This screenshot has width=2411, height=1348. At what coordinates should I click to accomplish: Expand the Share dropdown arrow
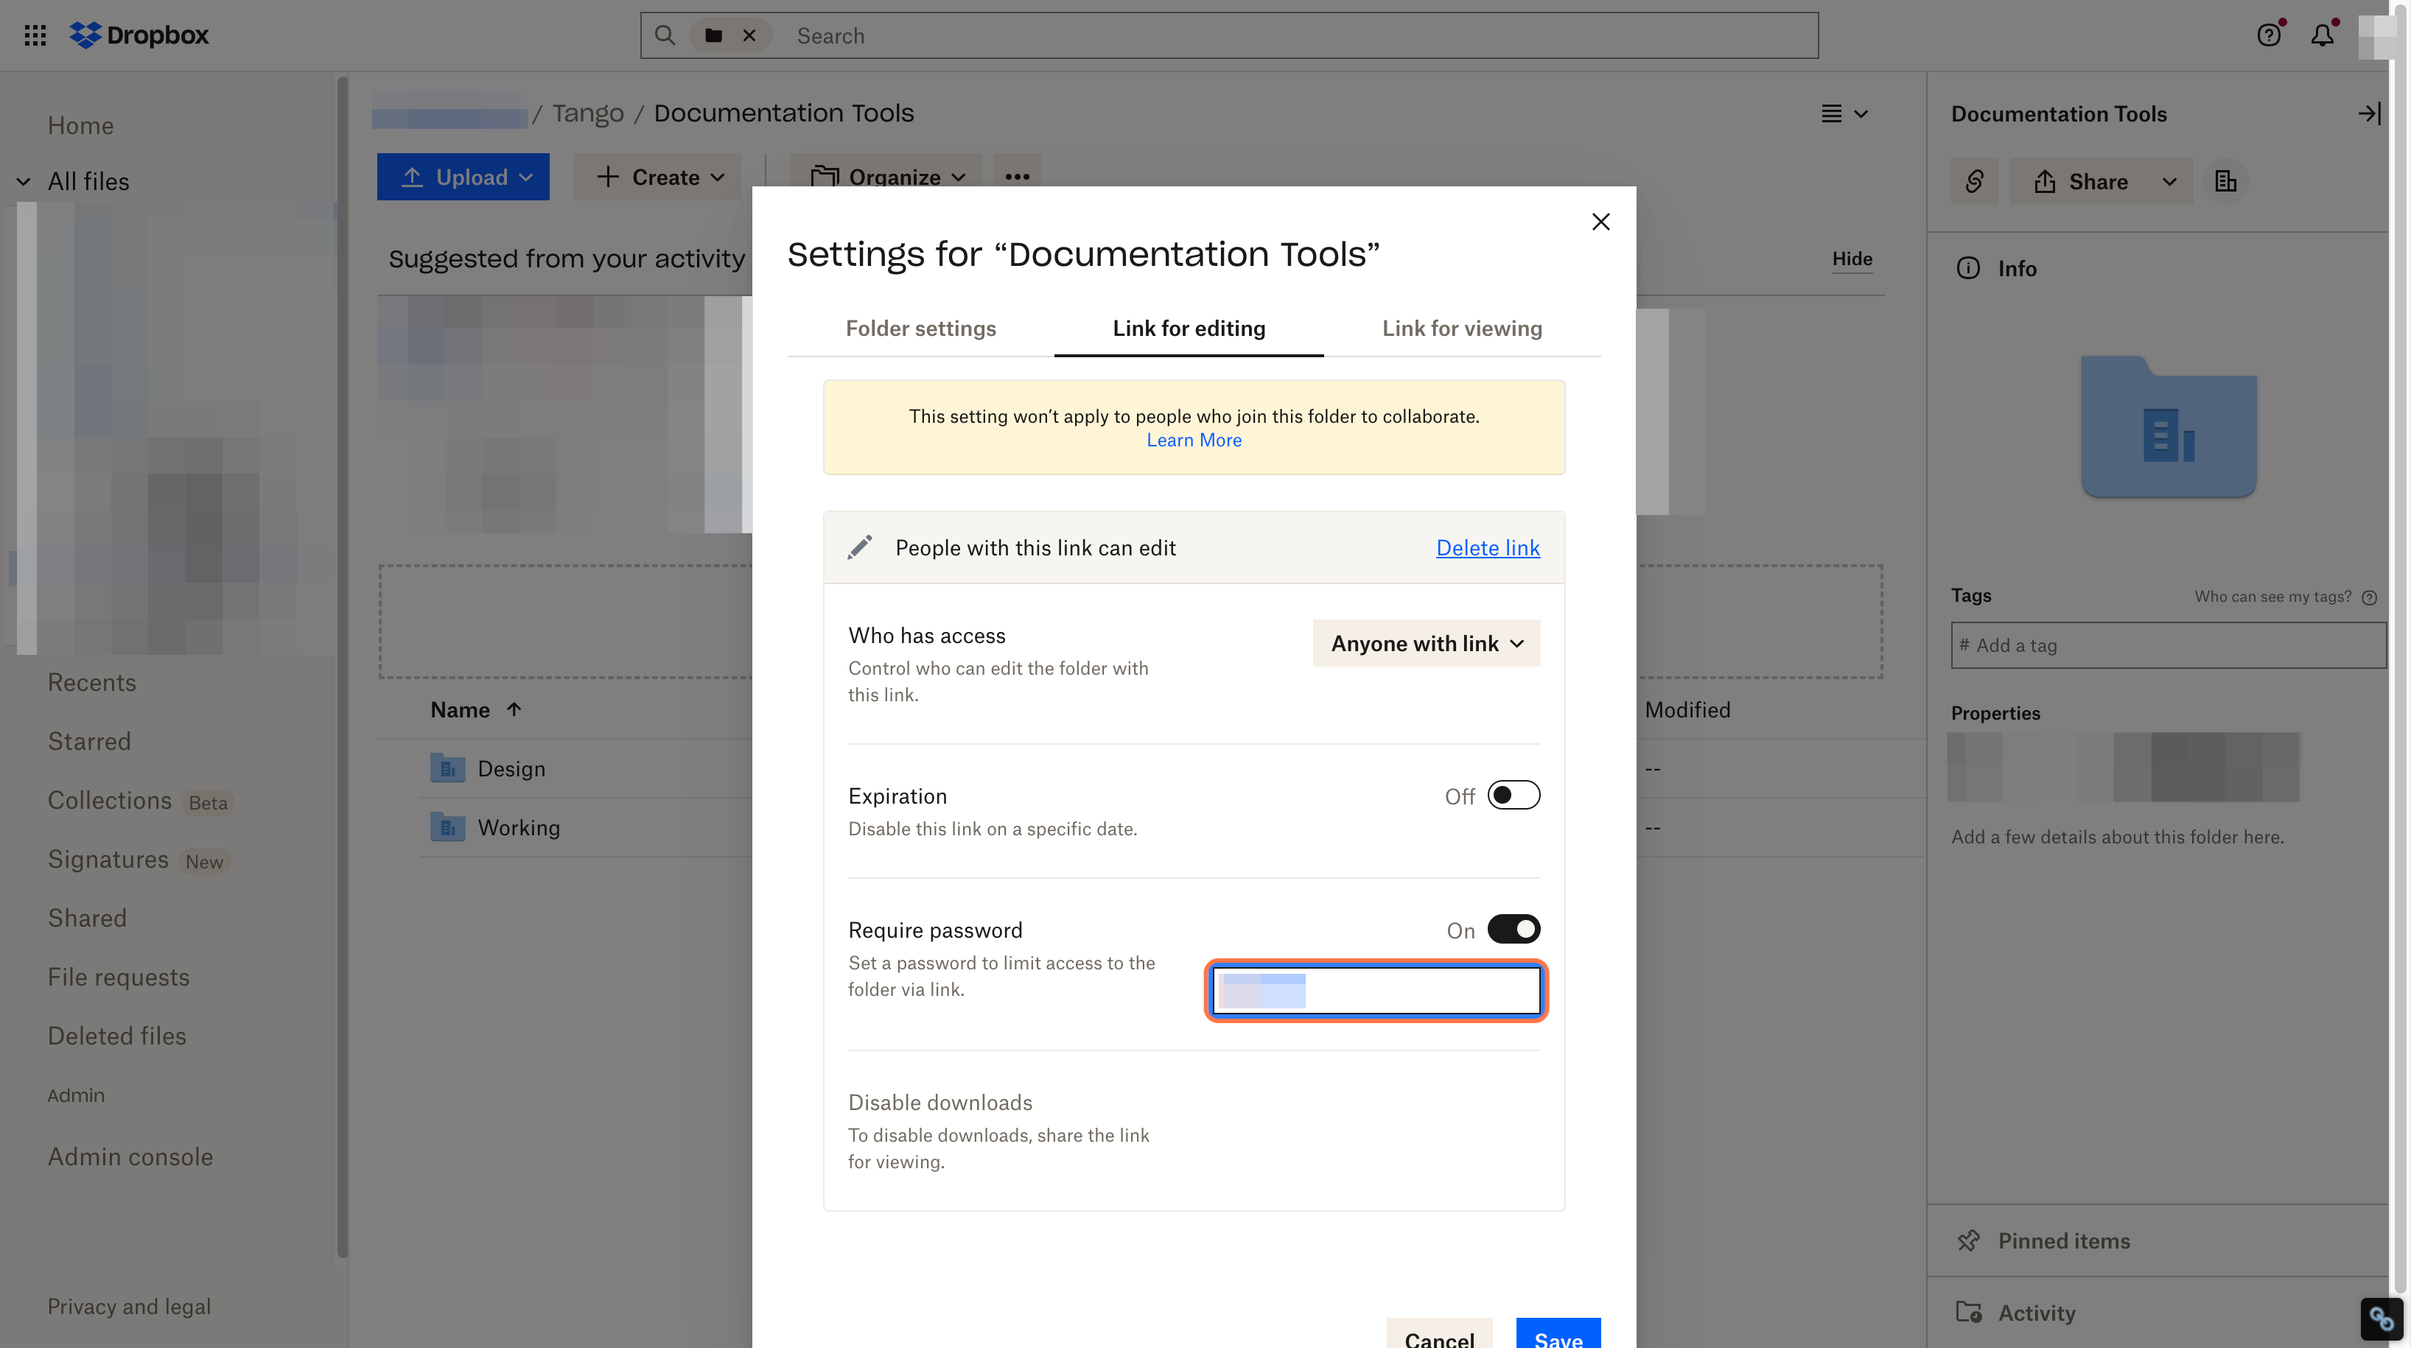pyautogui.click(x=2169, y=181)
